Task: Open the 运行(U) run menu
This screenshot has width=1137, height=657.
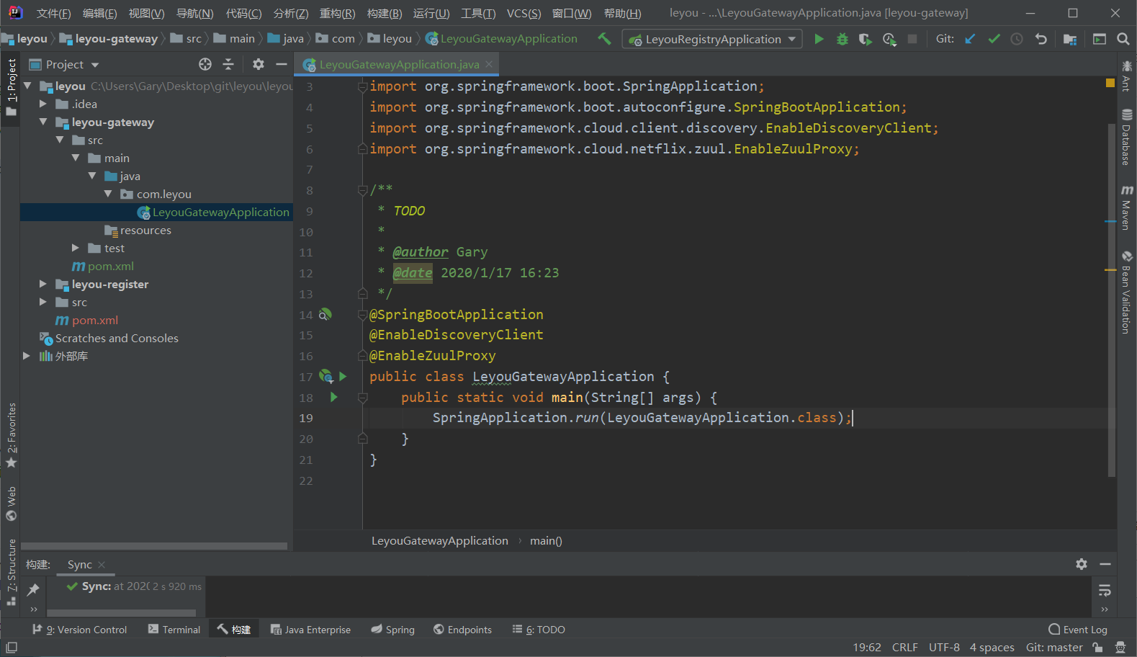Action: click(431, 13)
